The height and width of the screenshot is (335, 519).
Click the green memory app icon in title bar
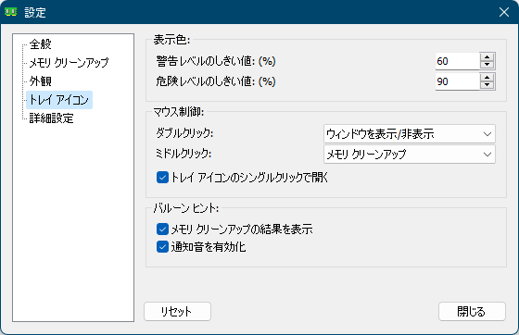[x=10, y=12]
